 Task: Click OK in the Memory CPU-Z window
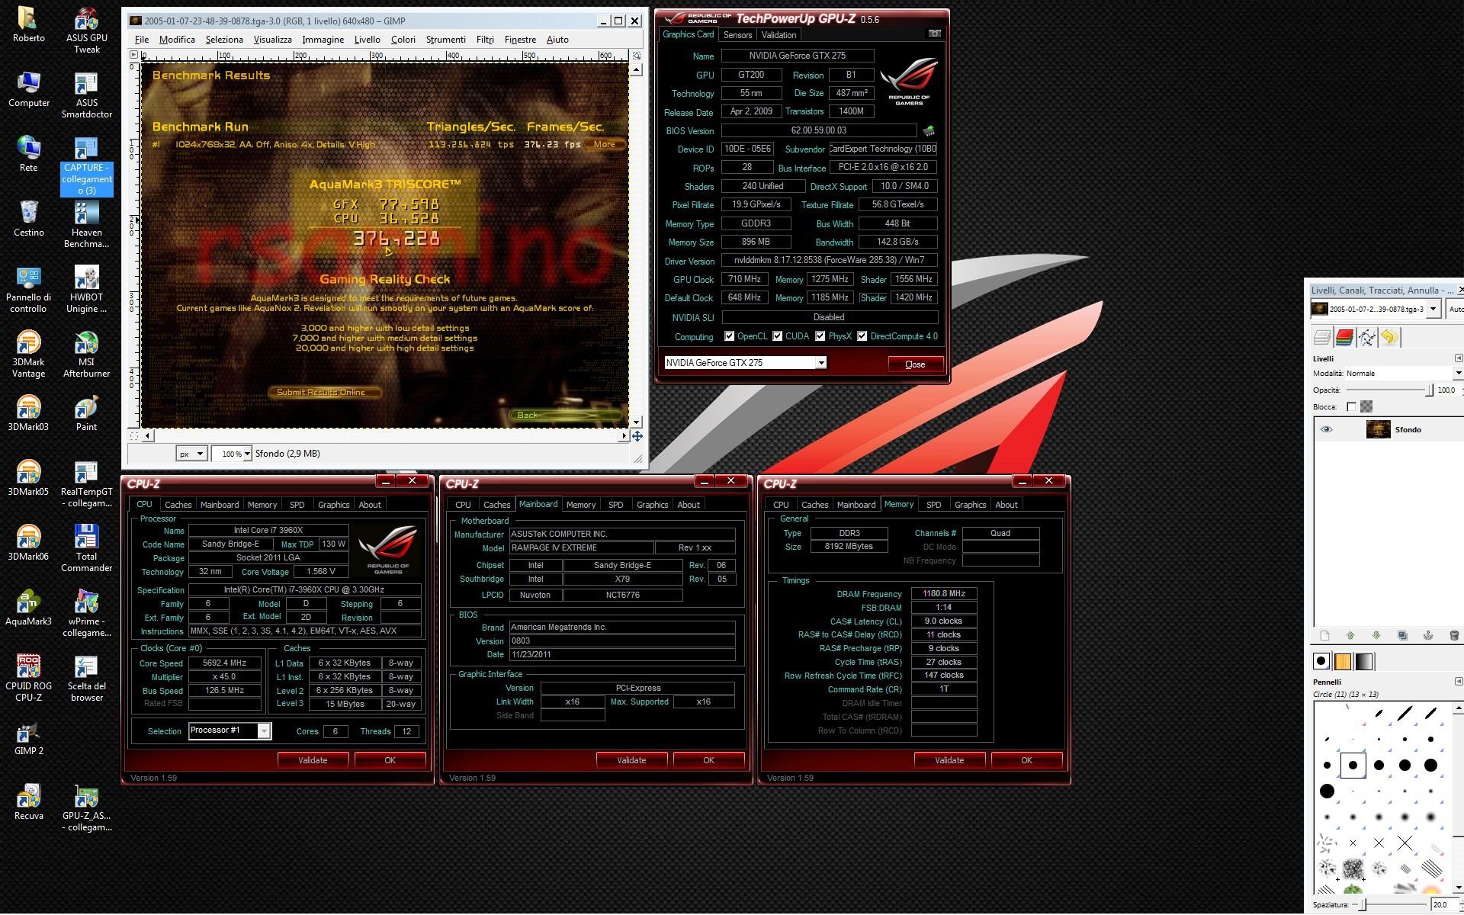1026,760
